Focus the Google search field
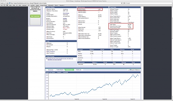 coord(148,3)
